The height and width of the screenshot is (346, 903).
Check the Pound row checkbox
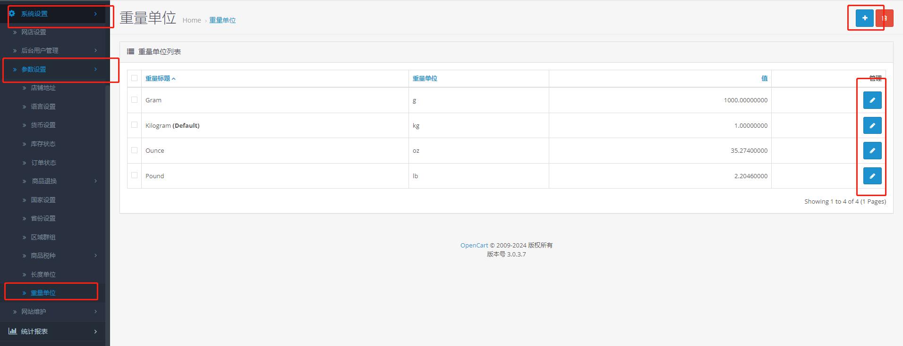(135, 175)
